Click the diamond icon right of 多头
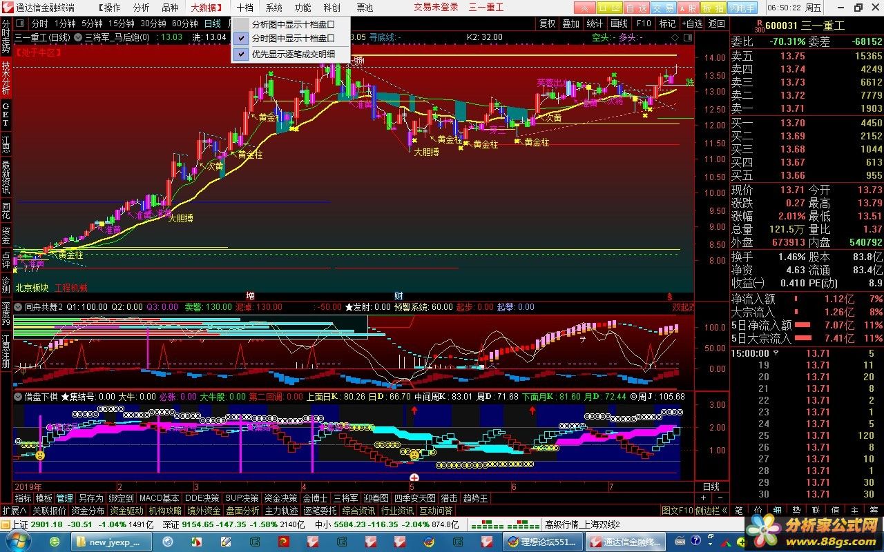Screen dimensions: 884x552 coord(676,37)
